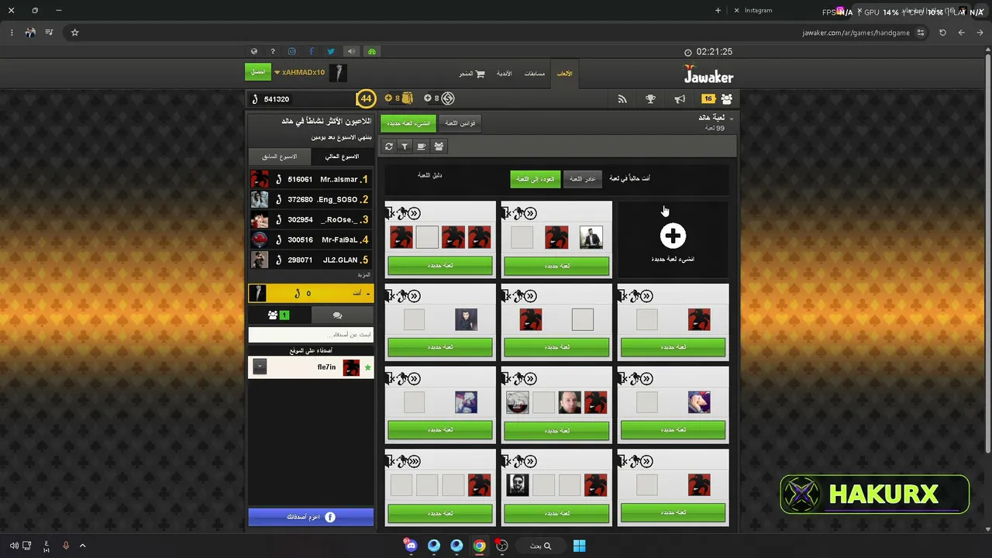Image resolution: width=992 pixels, height=558 pixels.
Task: Click the Jawaker logo
Action: click(x=708, y=75)
